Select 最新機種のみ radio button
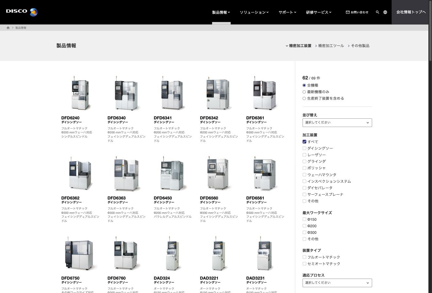The image size is (432, 293). pos(304,92)
